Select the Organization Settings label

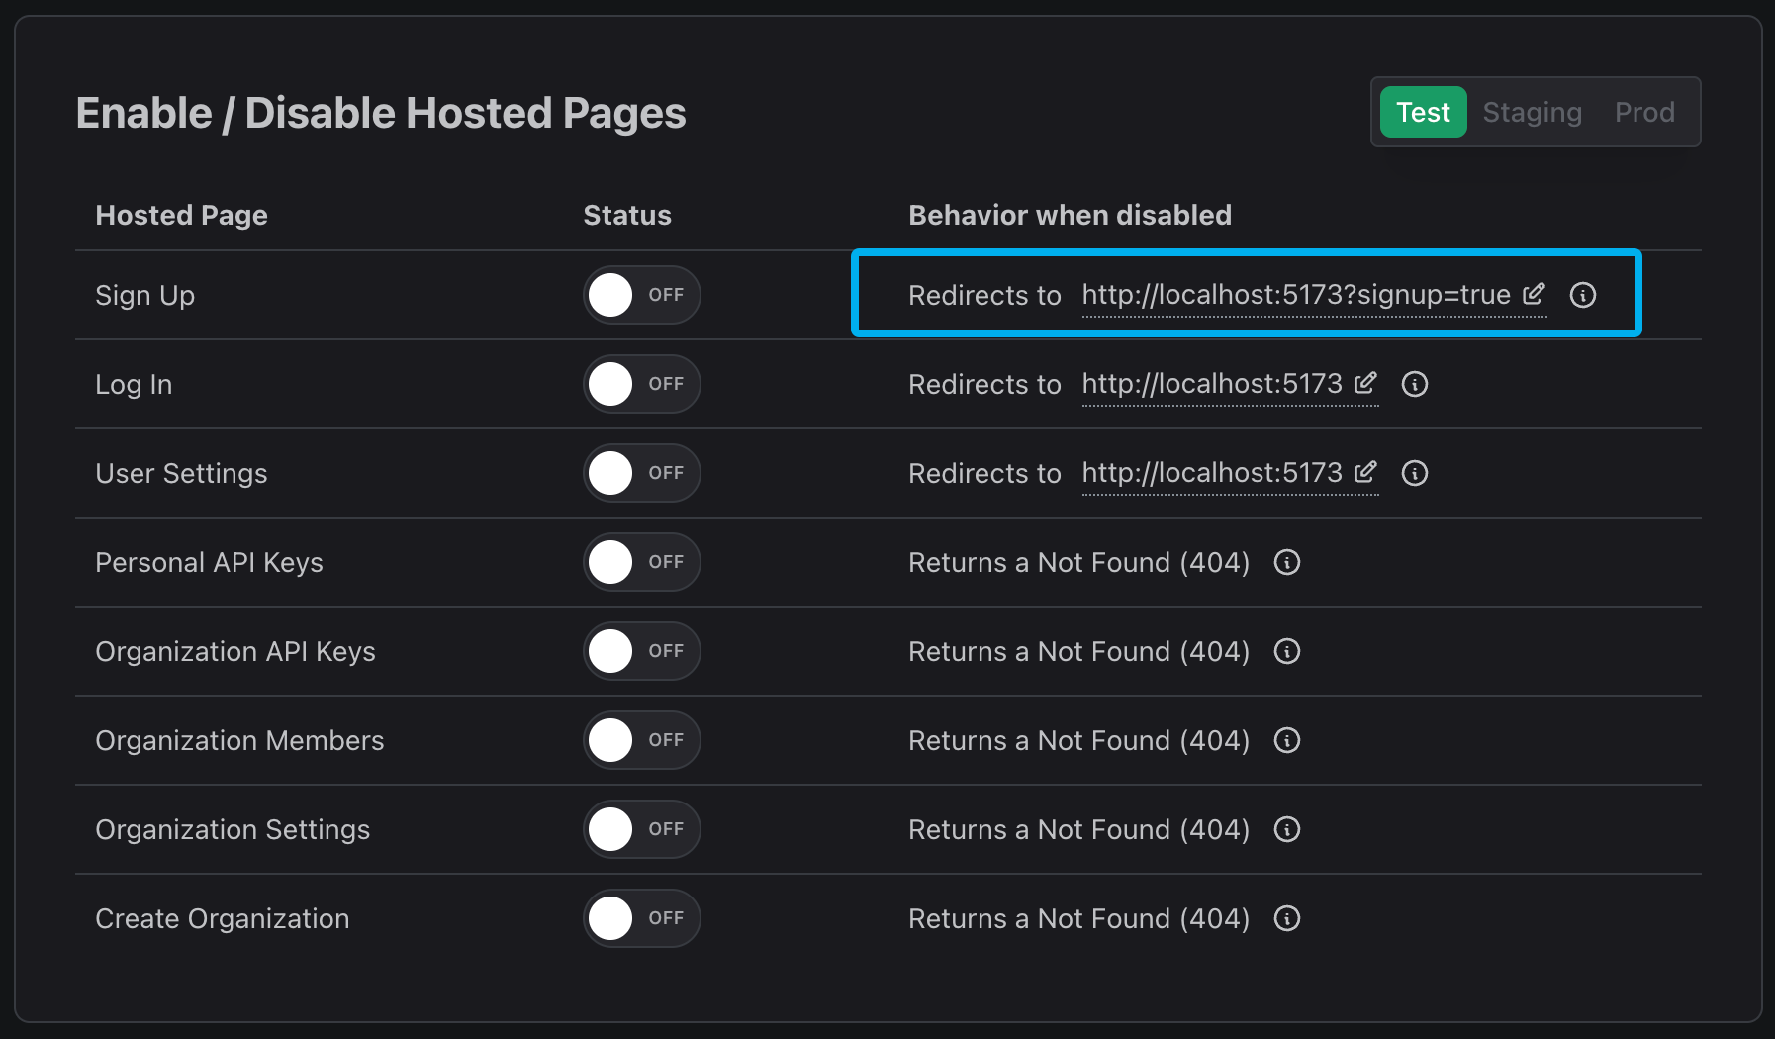233,829
